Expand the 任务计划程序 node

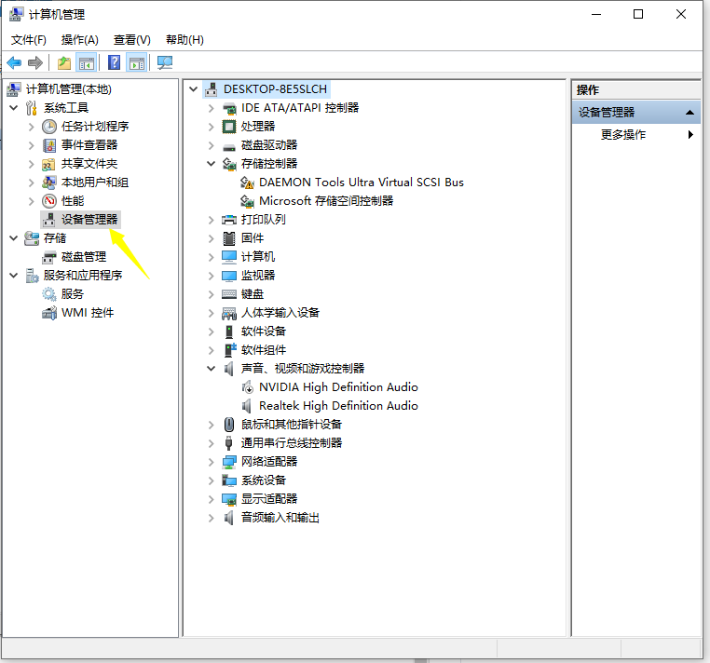pos(32,127)
